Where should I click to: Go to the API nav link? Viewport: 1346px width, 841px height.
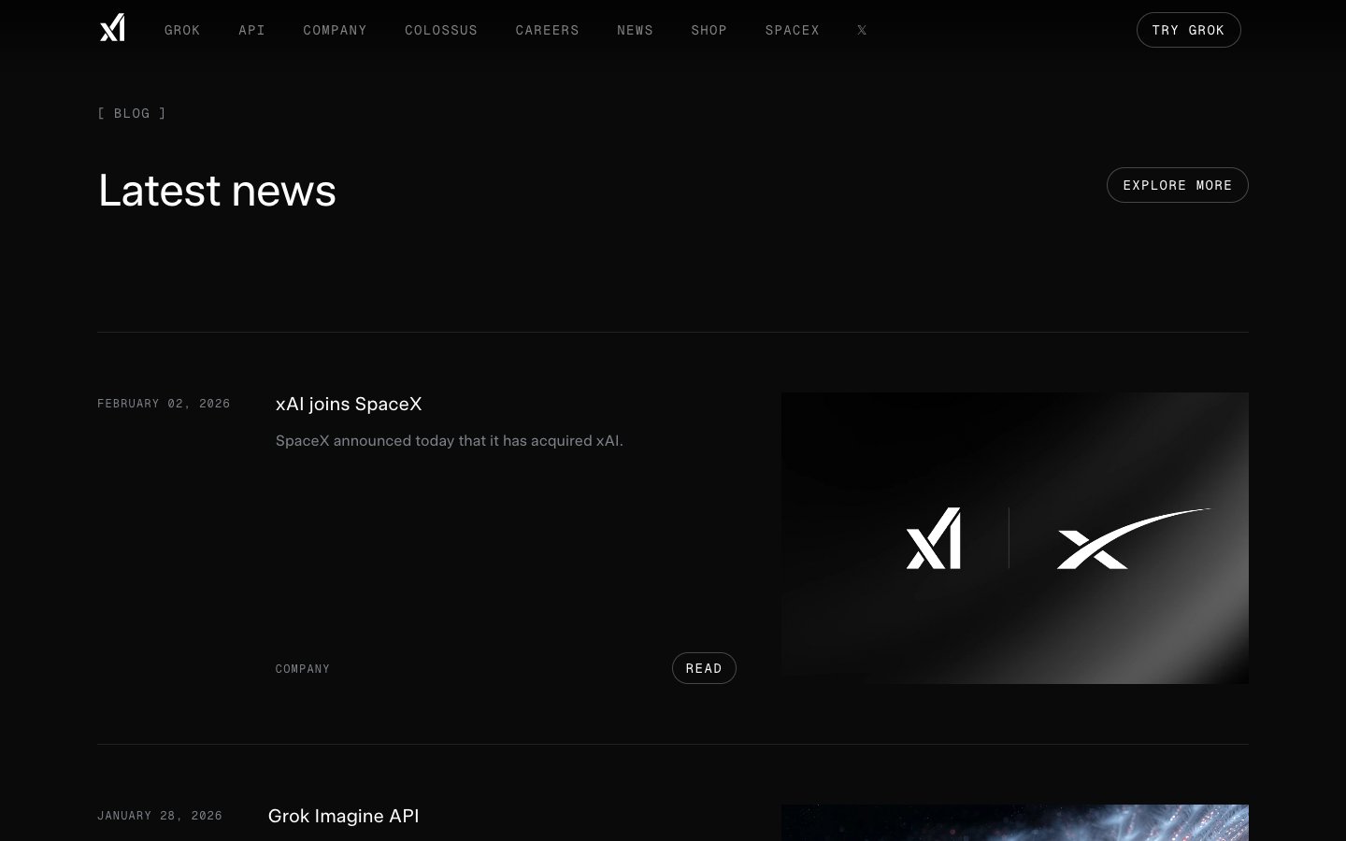tap(251, 30)
